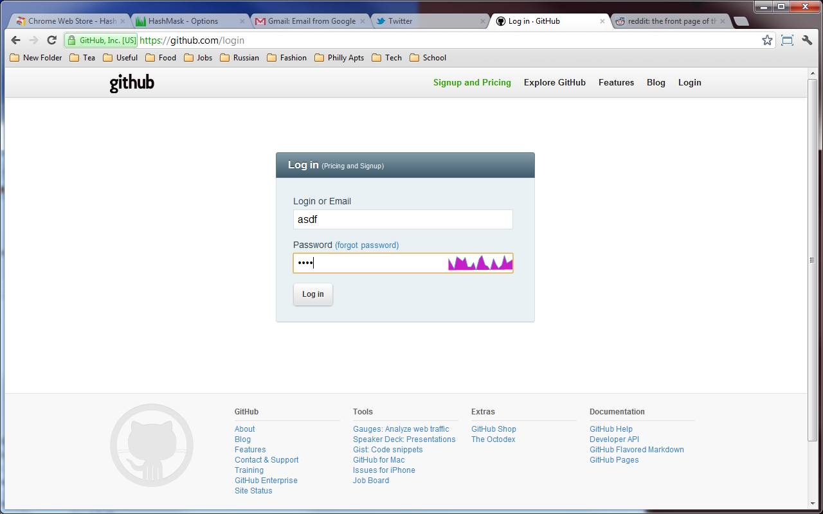Reload the page with the refresh icon

(x=52, y=40)
